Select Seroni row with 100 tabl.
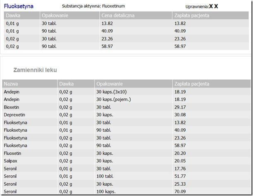This screenshot has height=196, width=253. click(126, 176)
